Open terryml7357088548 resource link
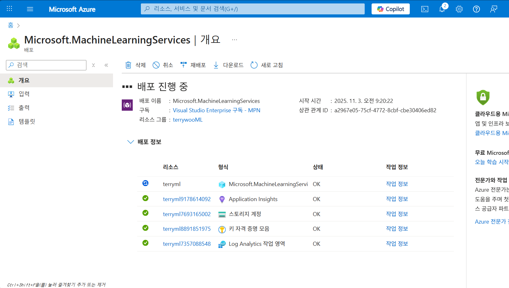The height and width of the screenshot is (288, 509). coord(187,244)
